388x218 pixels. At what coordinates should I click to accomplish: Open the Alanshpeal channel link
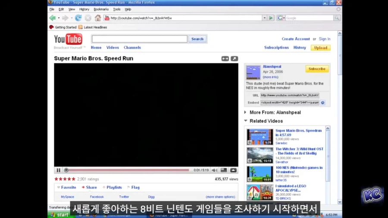coord(272,67)
